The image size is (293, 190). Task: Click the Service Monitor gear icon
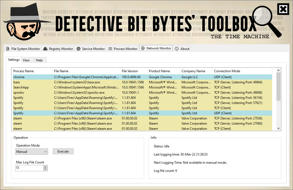(79, 49)
